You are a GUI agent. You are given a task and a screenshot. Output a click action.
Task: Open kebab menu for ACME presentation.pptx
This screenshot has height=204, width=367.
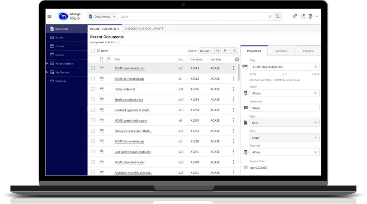[x=233, y=120]
